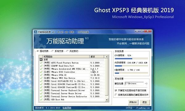185x111 pixels.
Task: Click the 其他设置 group label
Action: 119,79
